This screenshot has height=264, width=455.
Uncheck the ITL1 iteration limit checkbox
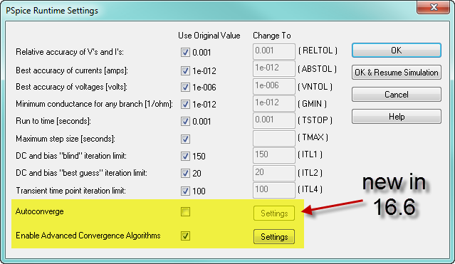(x=185, y=156)
